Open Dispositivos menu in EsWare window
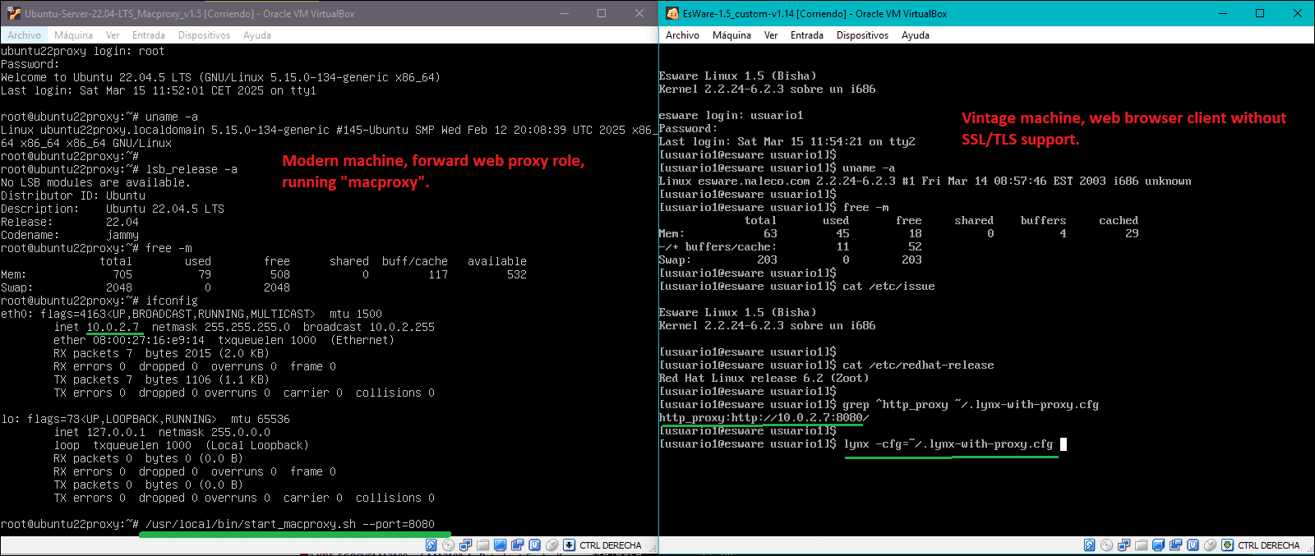The height and width of the screenshot is (556, 1315). (x=862, y=35)
